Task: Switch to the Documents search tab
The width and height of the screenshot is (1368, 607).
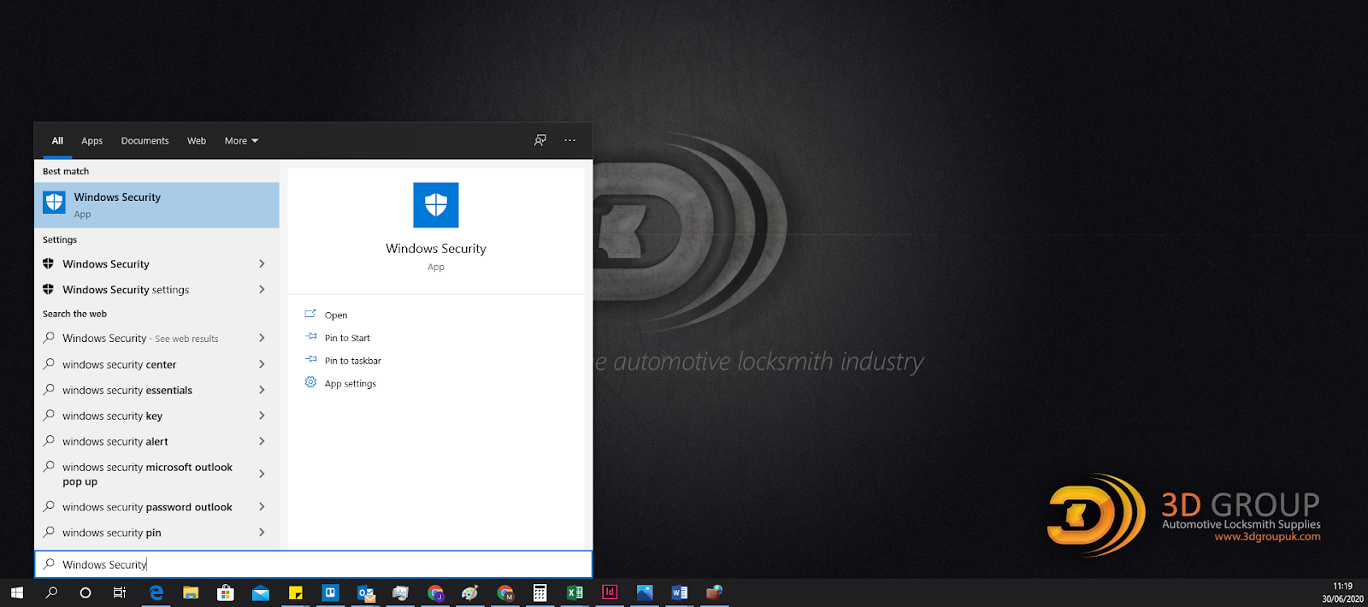Action: point(144,141)
